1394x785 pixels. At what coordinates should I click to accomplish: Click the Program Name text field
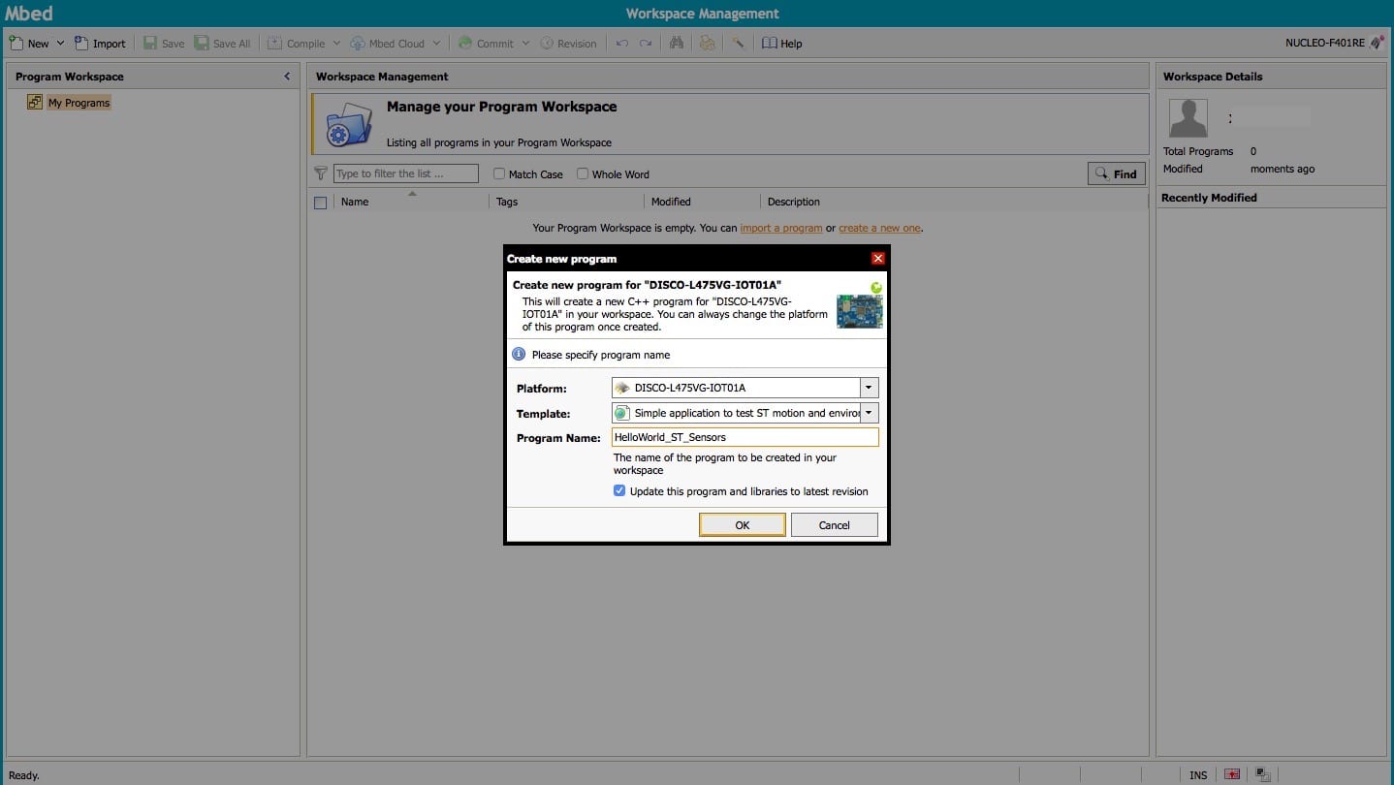point(745,437)
